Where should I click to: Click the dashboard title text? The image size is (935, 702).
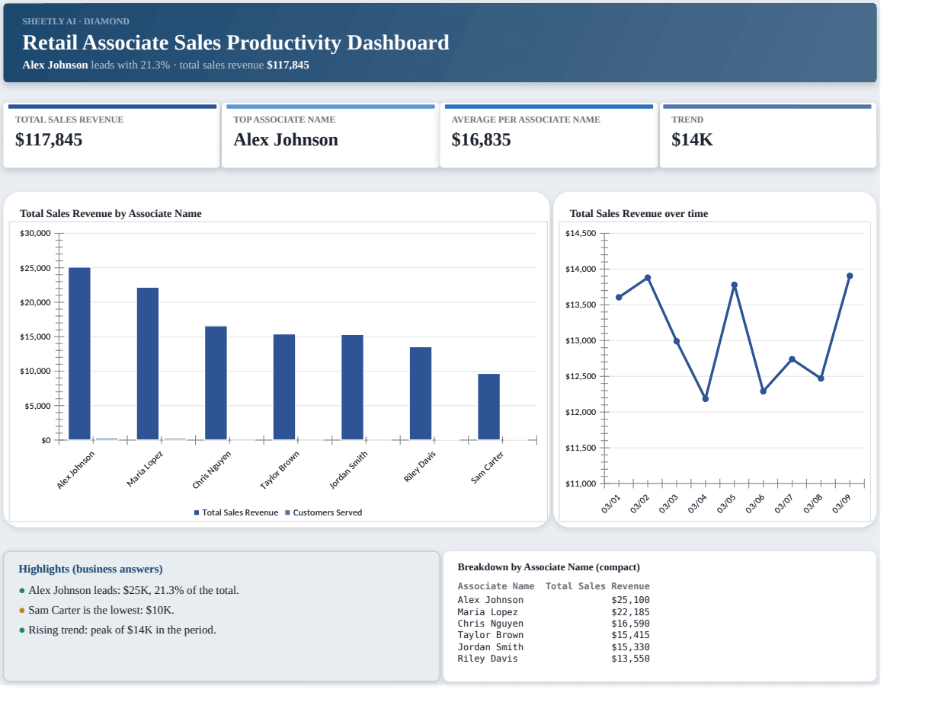pyautogui.click(x=235, y=43)
